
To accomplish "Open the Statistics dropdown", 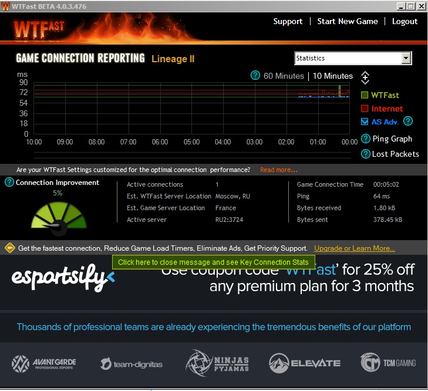I will click(x=353, y=58).
